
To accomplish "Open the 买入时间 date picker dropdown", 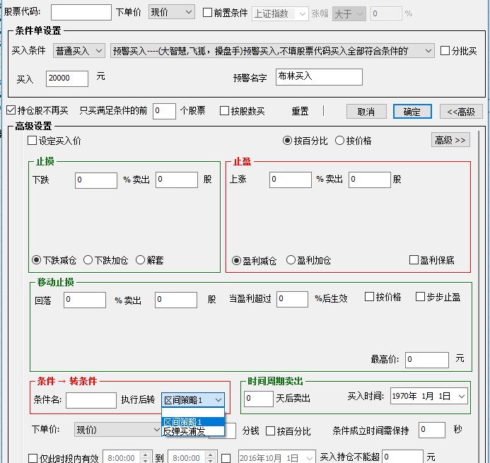I will coord(461,397).
